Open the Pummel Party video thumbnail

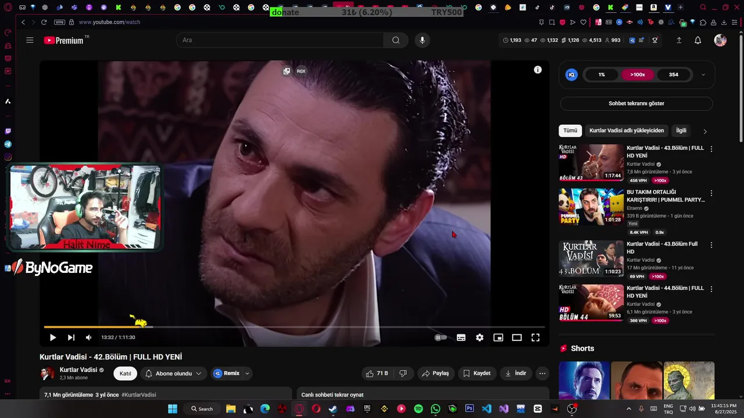tap(591, 207)
